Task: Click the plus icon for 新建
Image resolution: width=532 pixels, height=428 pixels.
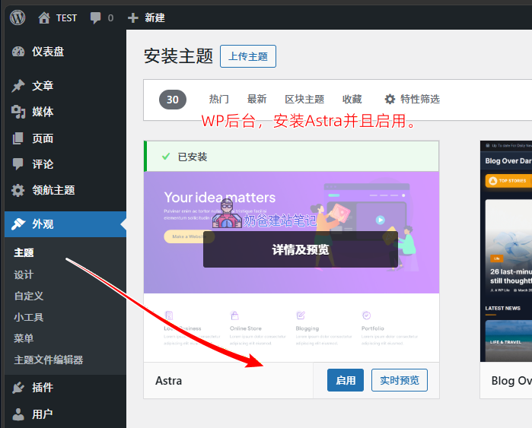Action: [133, 17]
